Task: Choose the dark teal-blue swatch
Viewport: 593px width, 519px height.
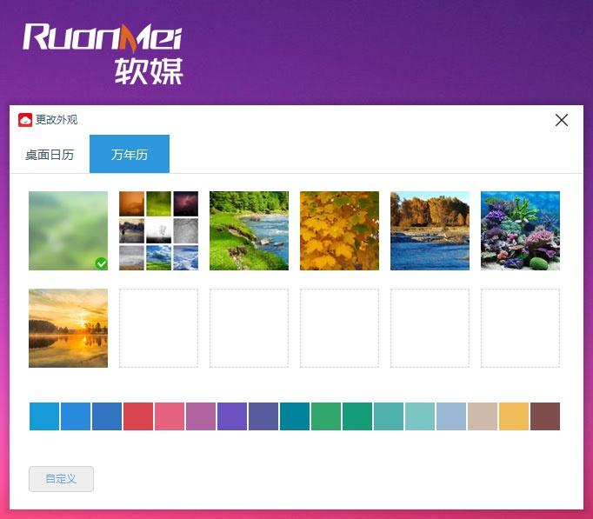Action: [295, 416]
